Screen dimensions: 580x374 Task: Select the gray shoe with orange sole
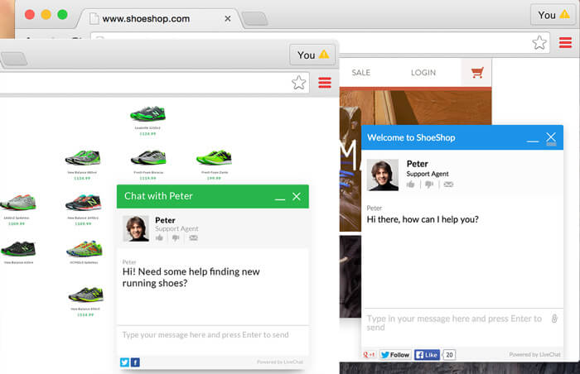click(x=17, y=202)
